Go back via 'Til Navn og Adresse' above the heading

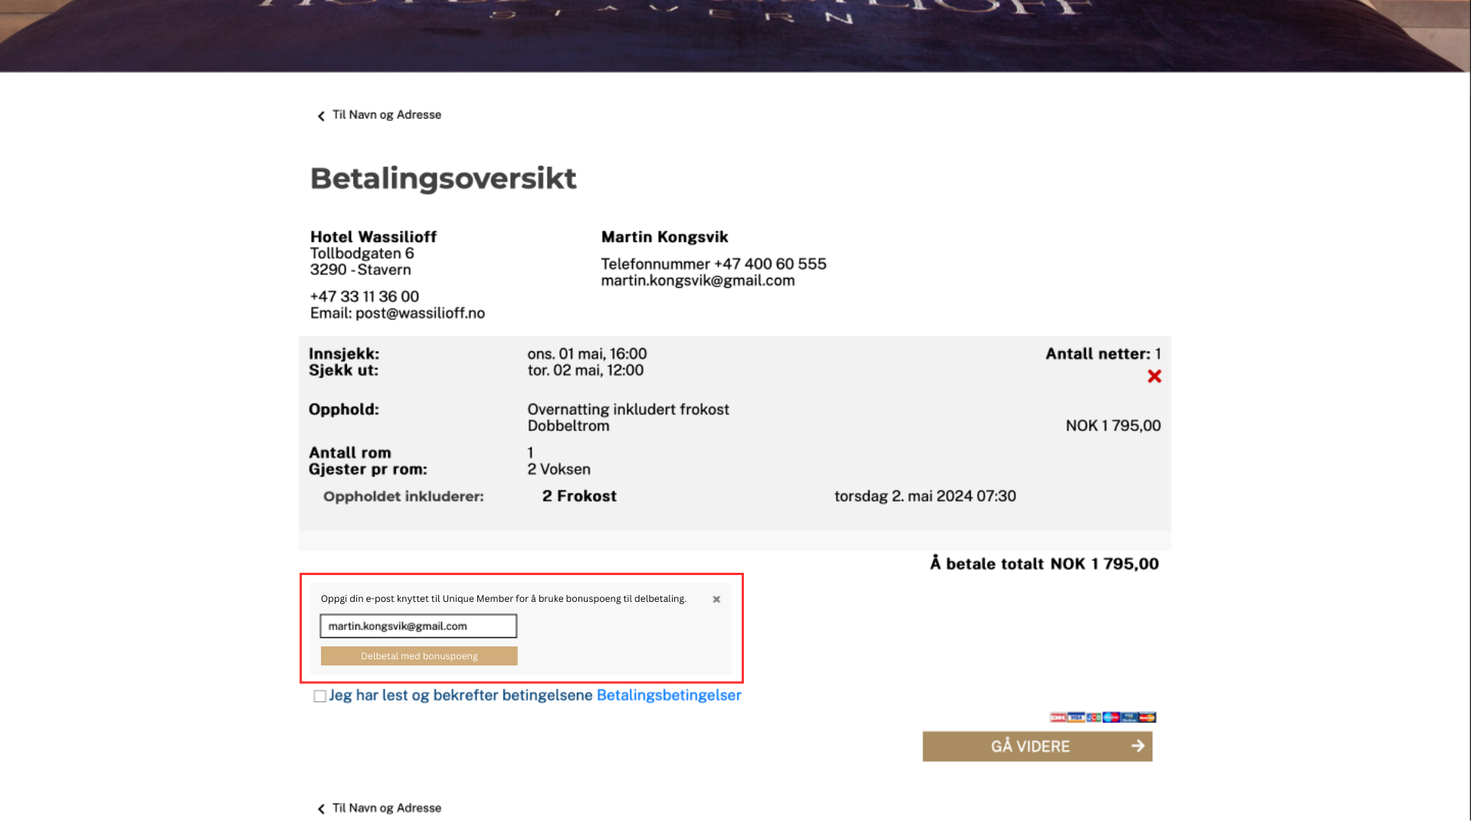coord(379,115)
